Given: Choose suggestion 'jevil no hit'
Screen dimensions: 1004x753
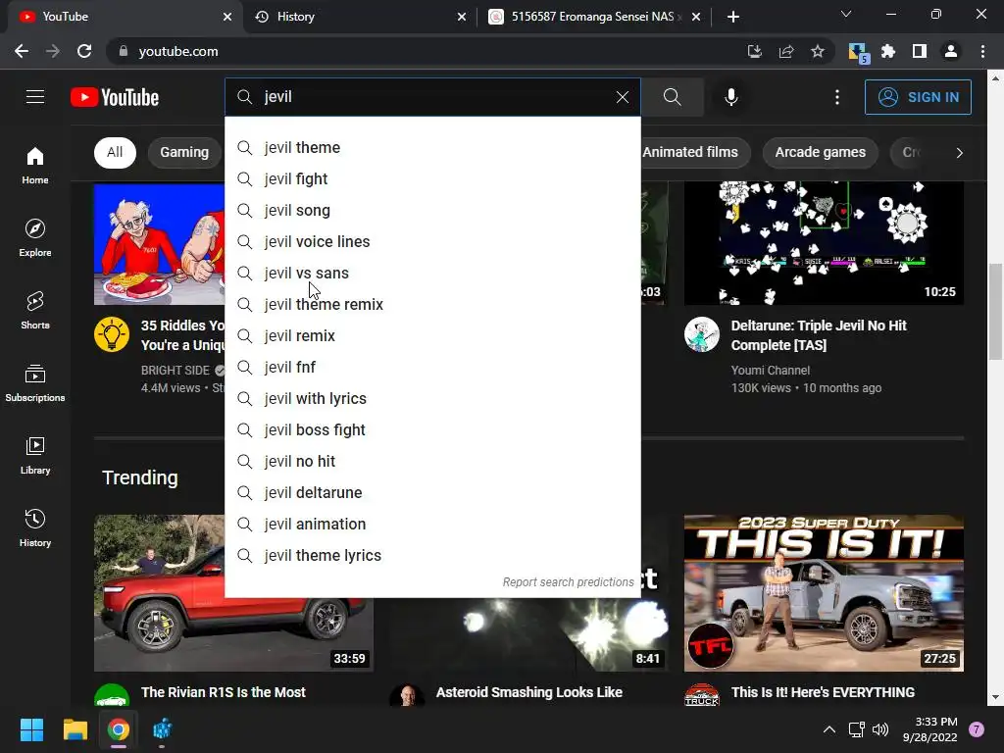Looking at the screenshot, I should (x=432, y=461).
